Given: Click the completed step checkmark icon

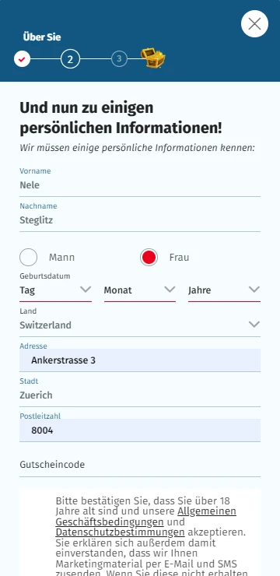Looking at the screenshot, I should [22, 59].
